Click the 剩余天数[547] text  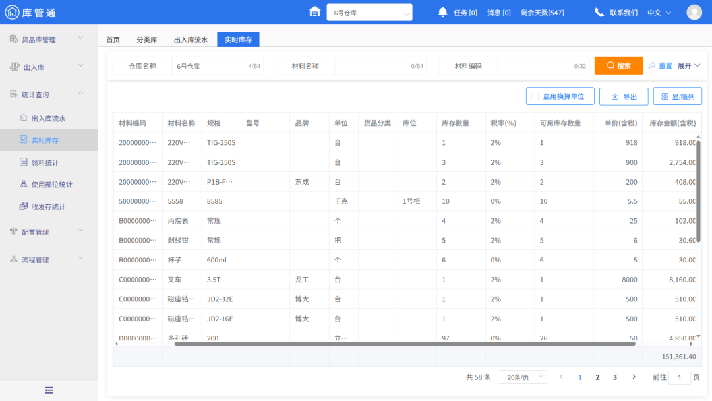(x=542, y=13)
